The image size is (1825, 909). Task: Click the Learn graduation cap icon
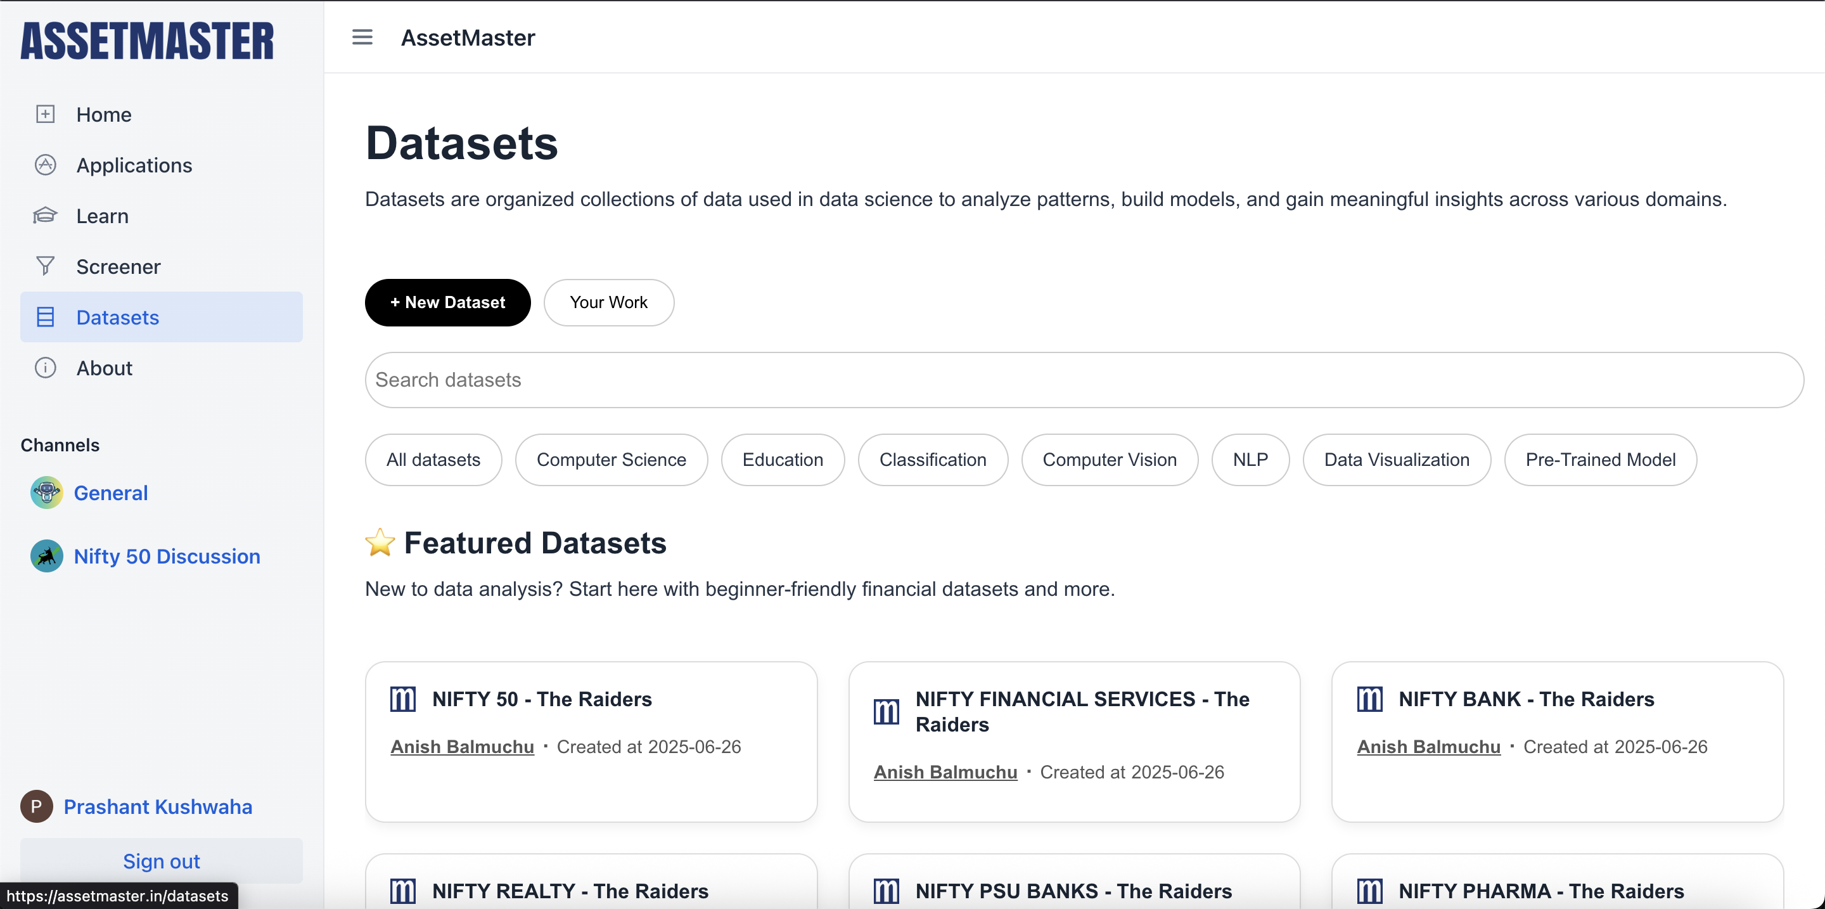(46, 216)
